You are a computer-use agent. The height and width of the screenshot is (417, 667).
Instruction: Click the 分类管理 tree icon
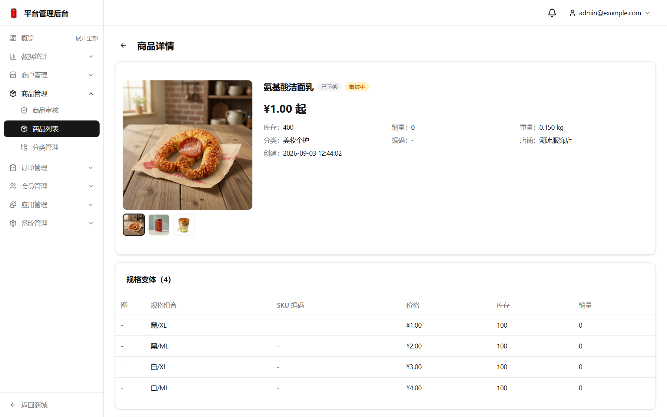click(24, 147)
